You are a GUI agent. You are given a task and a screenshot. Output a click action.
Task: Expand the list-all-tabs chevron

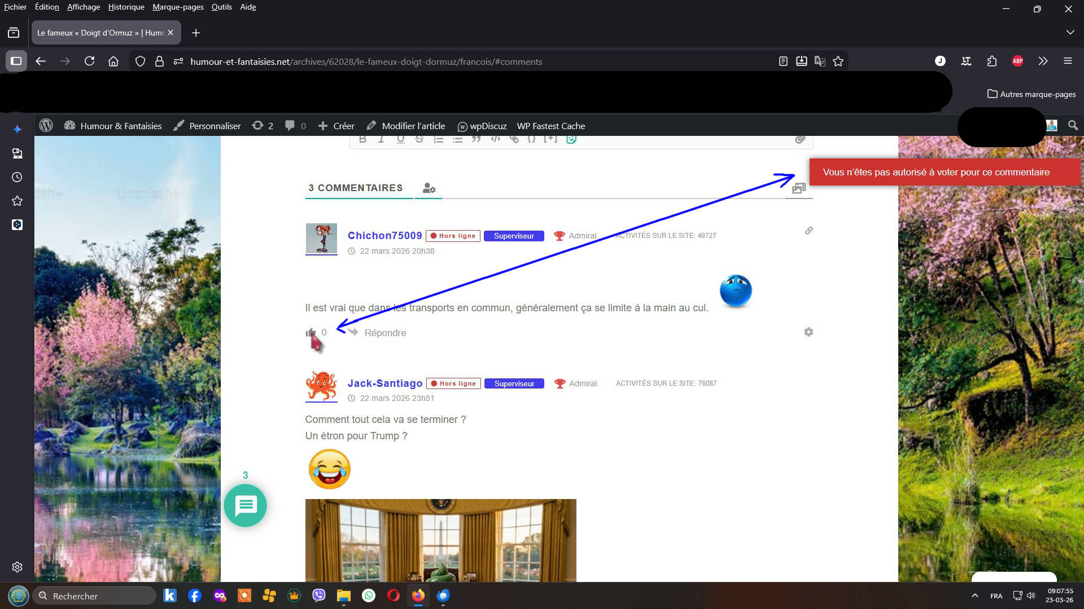1070,33
